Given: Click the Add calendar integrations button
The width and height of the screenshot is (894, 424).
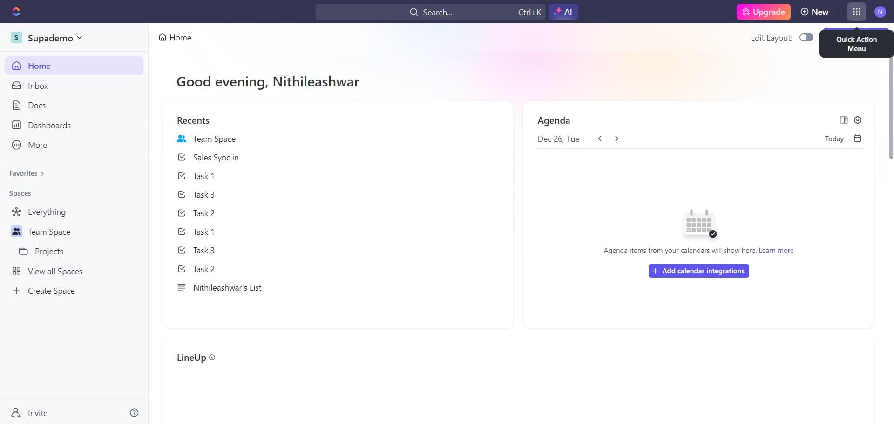Looking at the screenshot, I should [698, 271].
